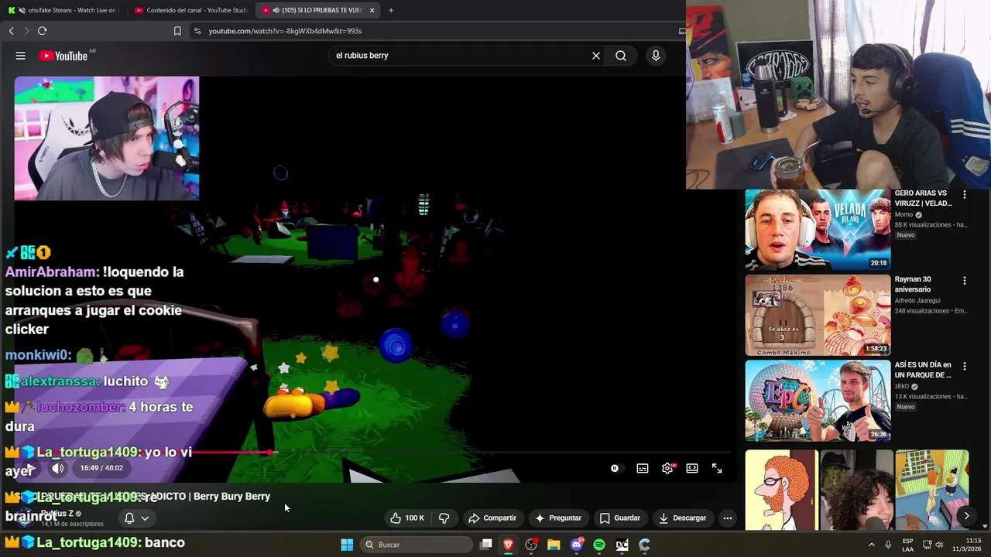This screenshot has width=991, height=557.
Task: Go back with browser back arrow
Action: [11, 31]
